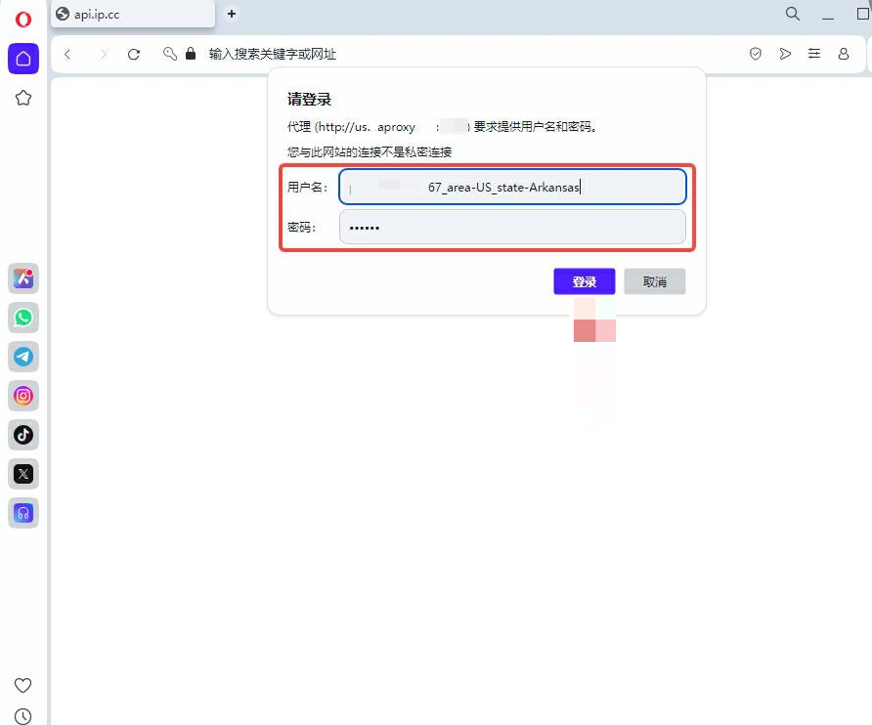Open TikTok from the sidebar
This screenshot has width=872, height=725.
(23, 435)
